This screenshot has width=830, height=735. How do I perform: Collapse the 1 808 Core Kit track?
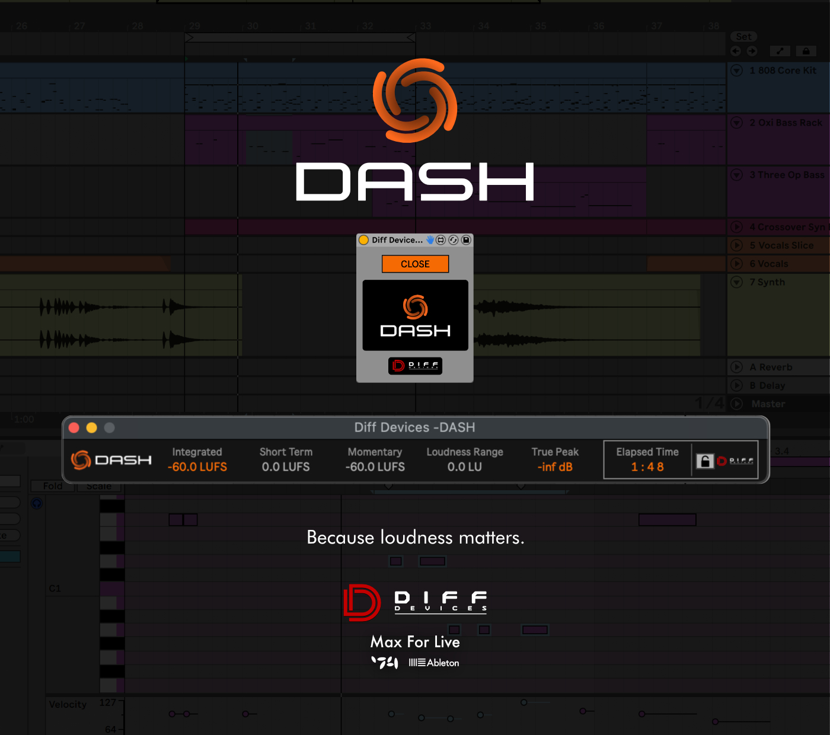[737, 71]
